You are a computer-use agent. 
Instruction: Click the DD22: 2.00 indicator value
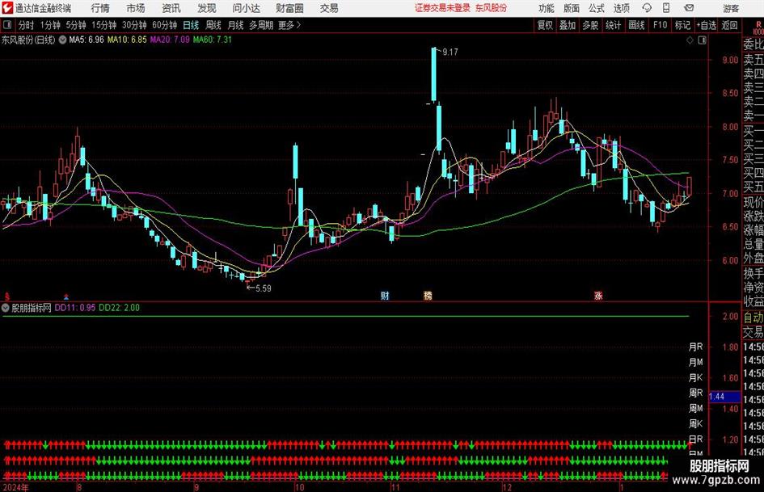(x=120, y=308)
